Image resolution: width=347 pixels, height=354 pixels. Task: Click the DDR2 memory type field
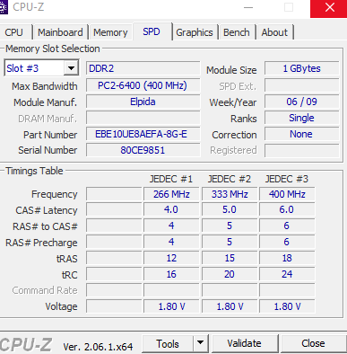(143, 68)
